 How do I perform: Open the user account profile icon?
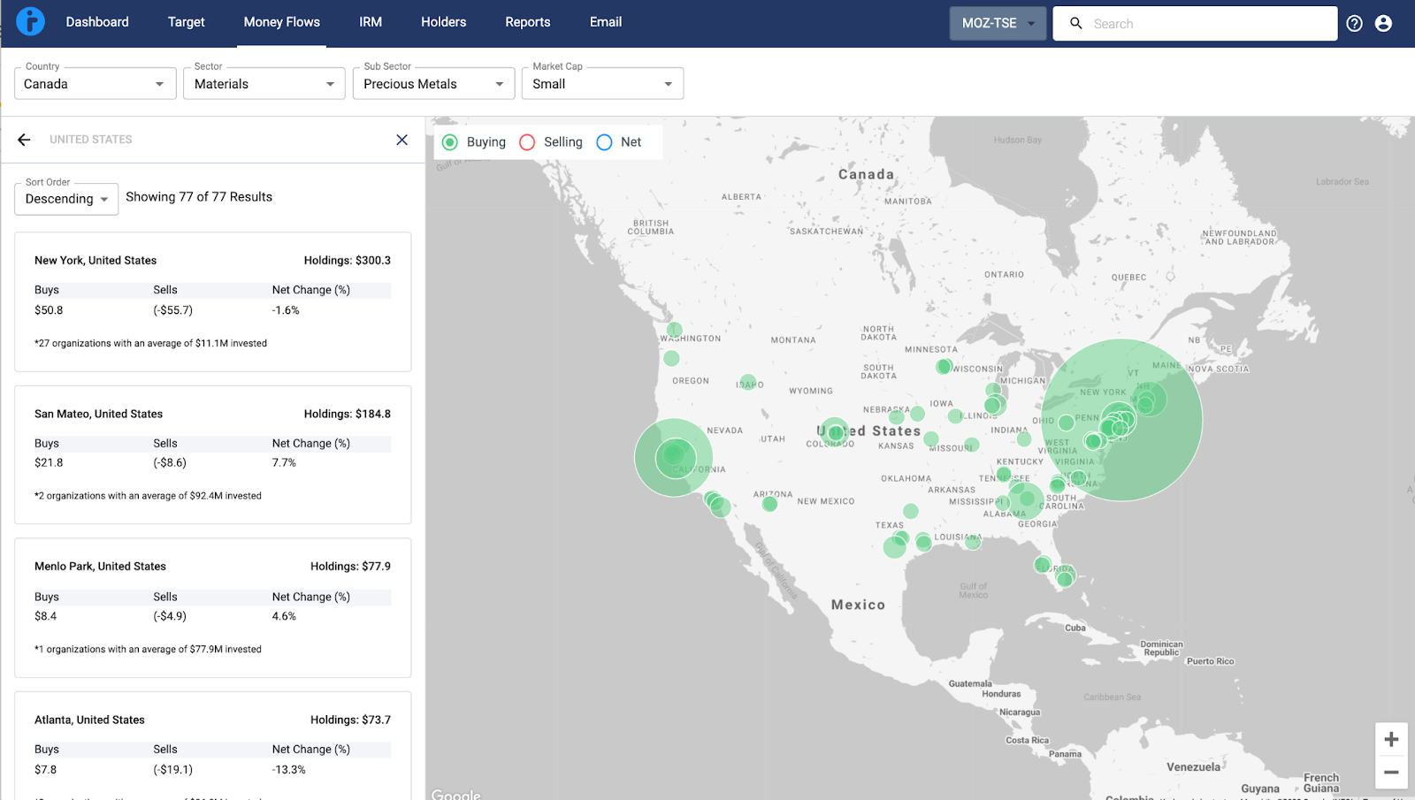pos(1384,23)
